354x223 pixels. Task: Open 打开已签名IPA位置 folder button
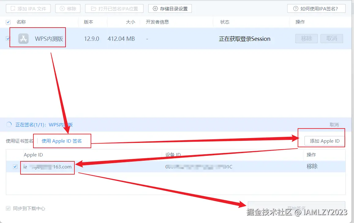tap(114, 9)
